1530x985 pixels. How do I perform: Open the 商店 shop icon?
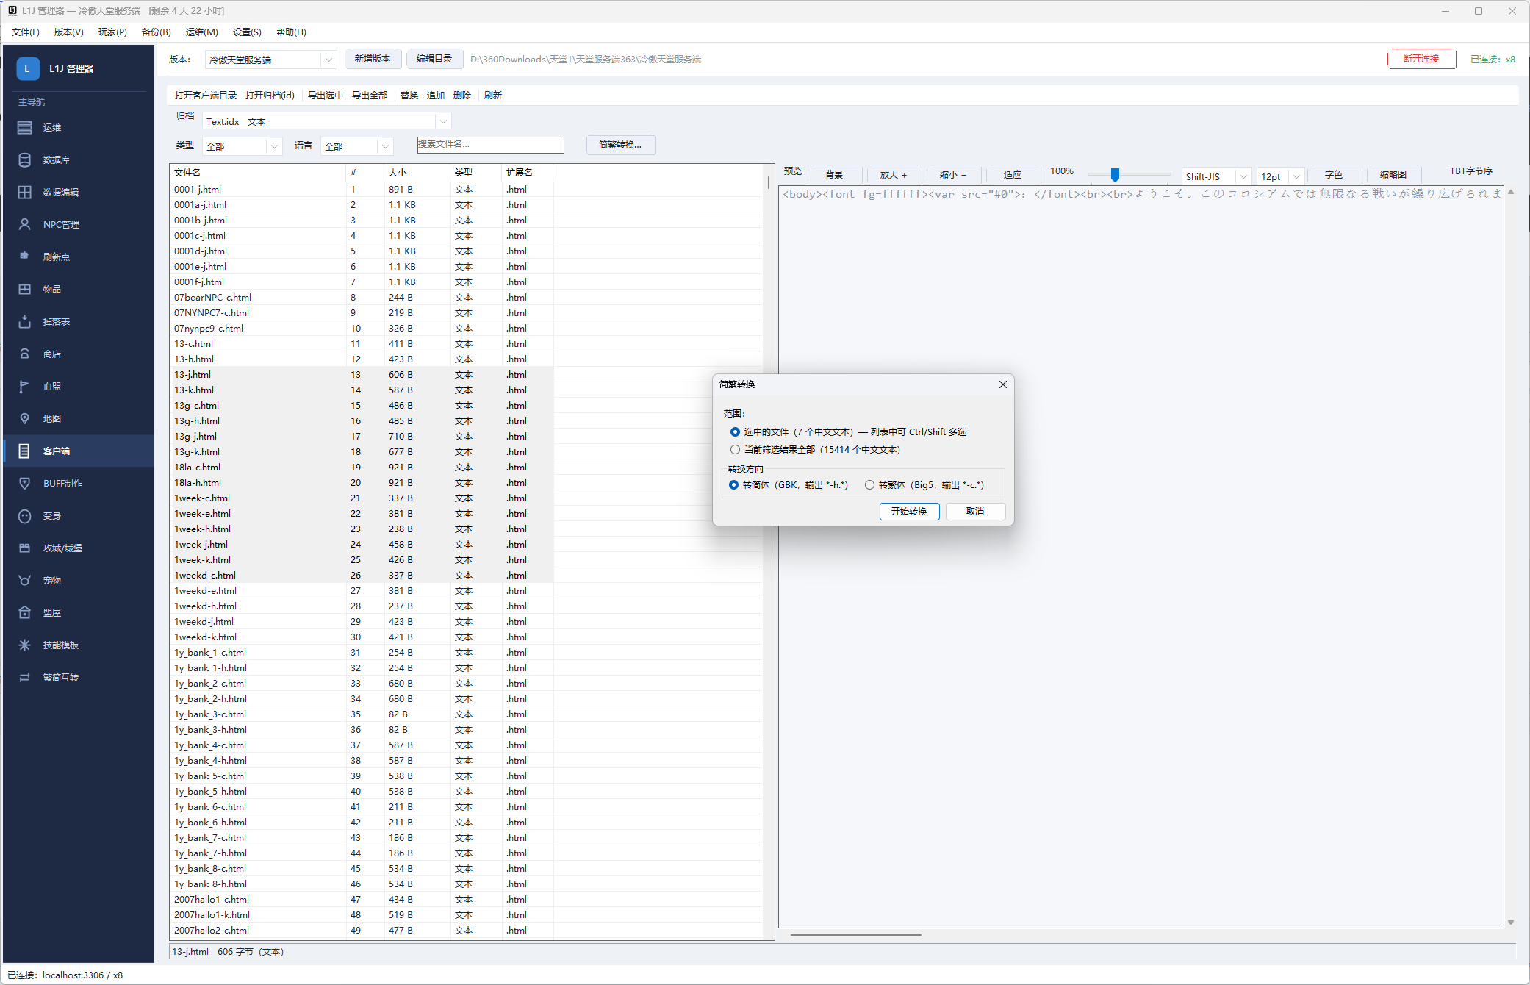25,354
